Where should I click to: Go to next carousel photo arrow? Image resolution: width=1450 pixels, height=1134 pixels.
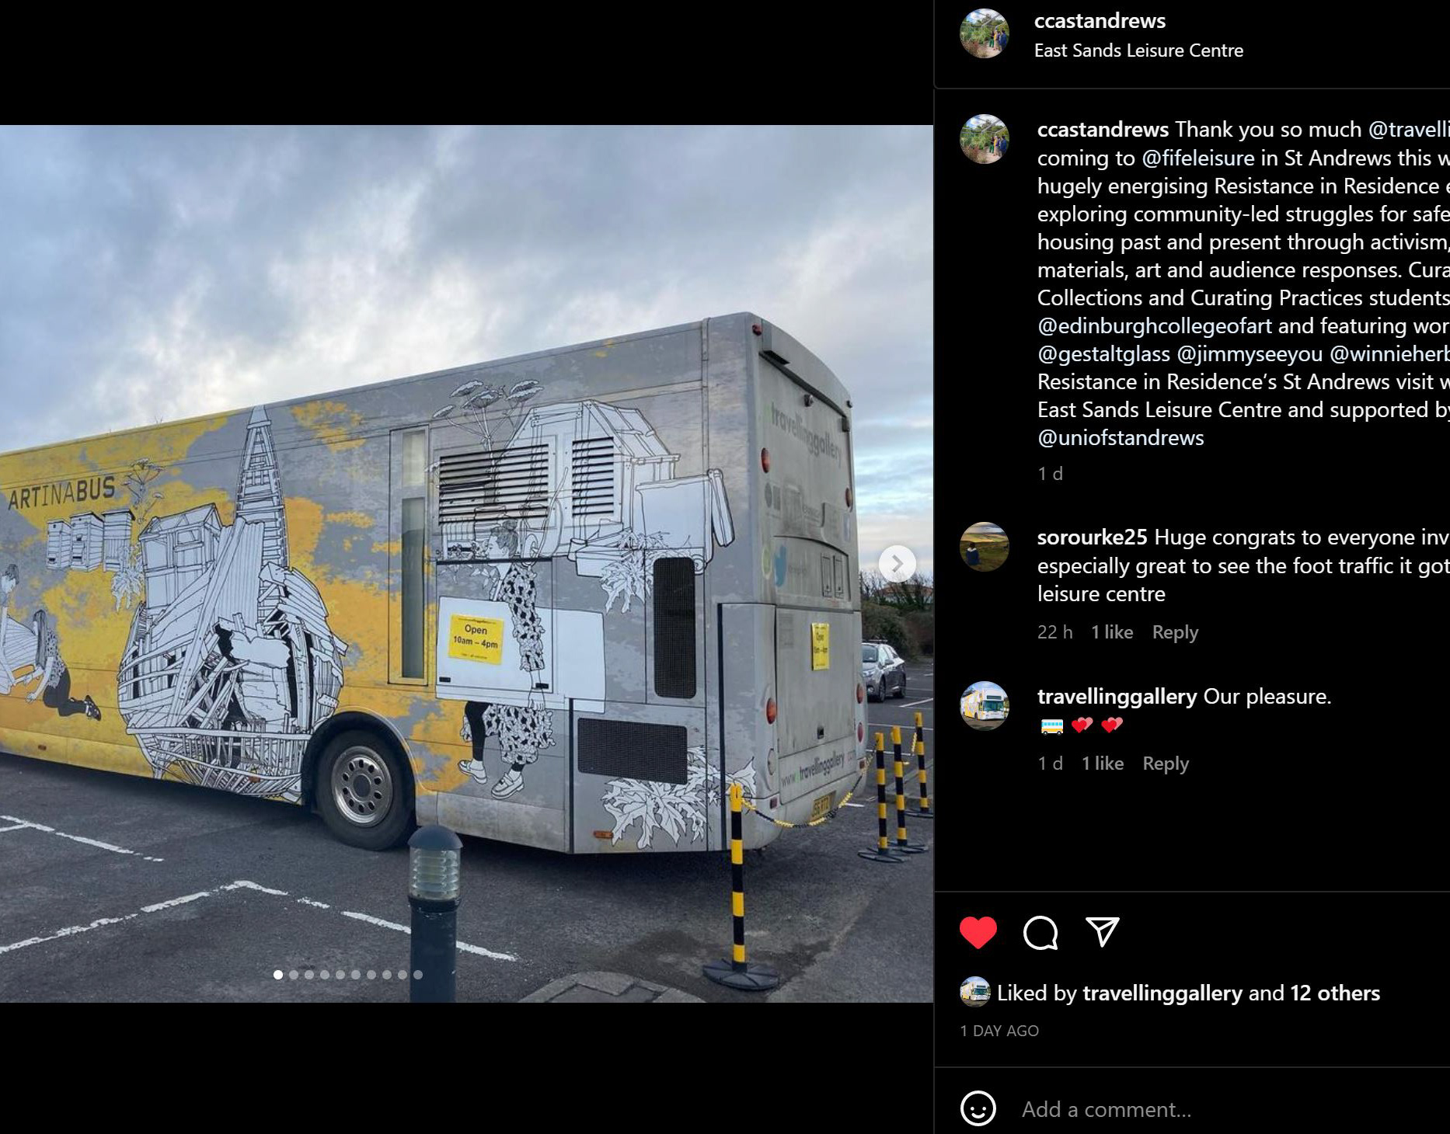pyautogui.click(x=897, y=564)
